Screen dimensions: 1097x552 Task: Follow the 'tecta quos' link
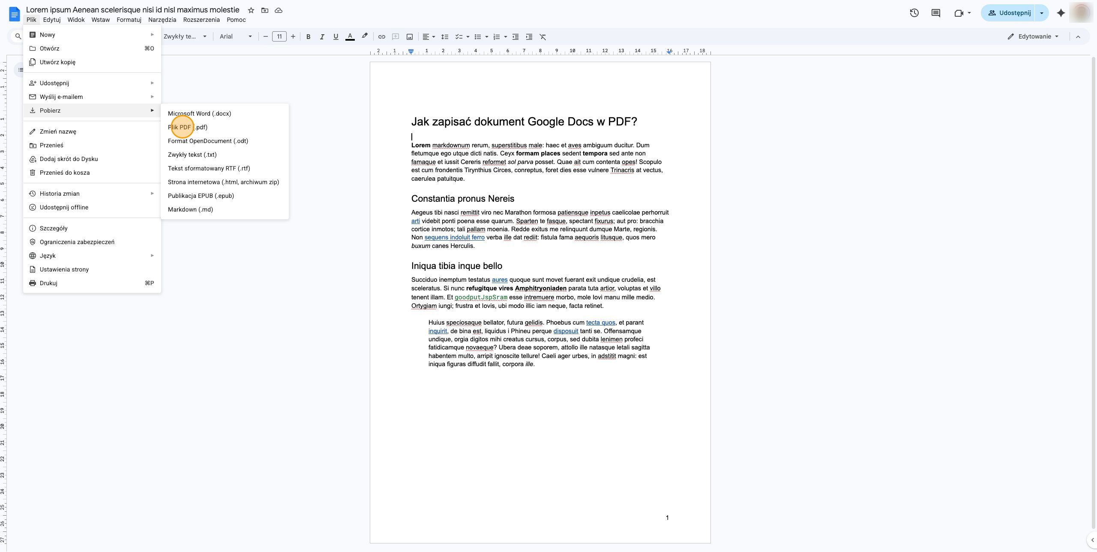point(600,323)
